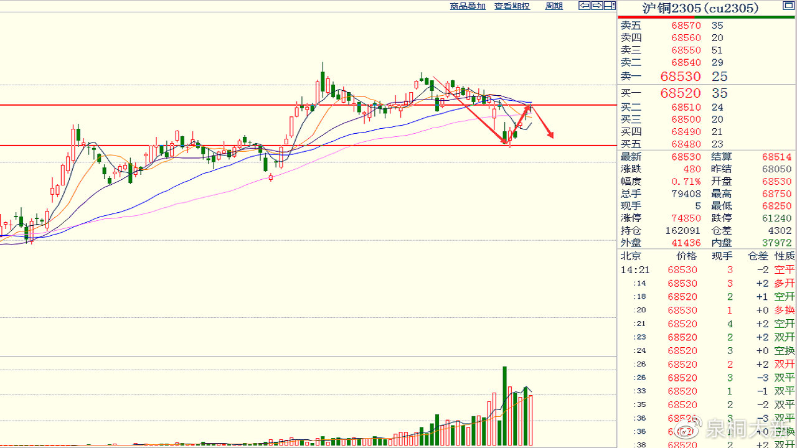797x448 pixels.
Task: Click the 仓差 value 4302 in quote summary
Action: tap(780, 231)
